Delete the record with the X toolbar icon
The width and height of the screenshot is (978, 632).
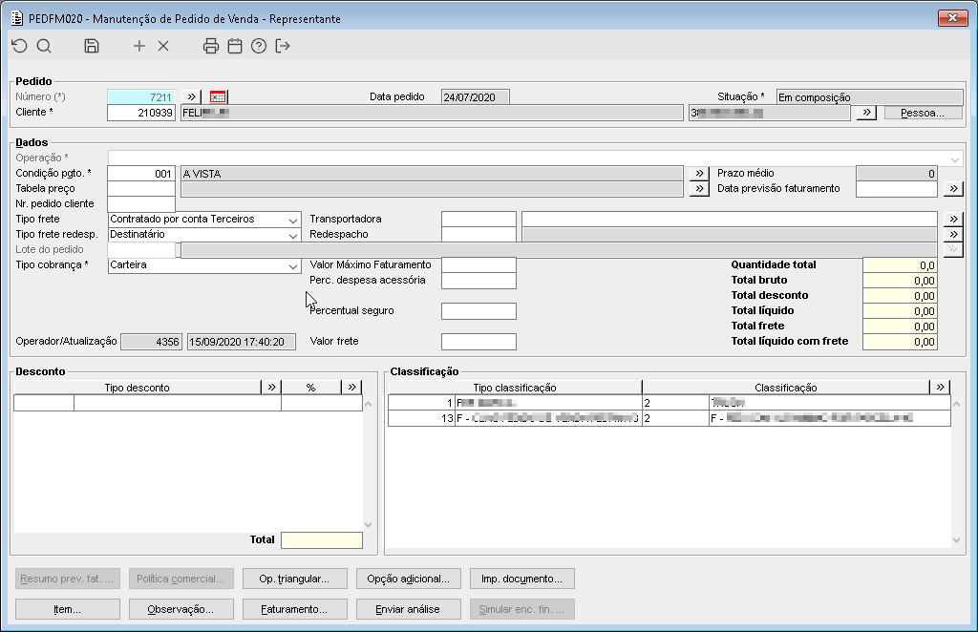[163, 46]
